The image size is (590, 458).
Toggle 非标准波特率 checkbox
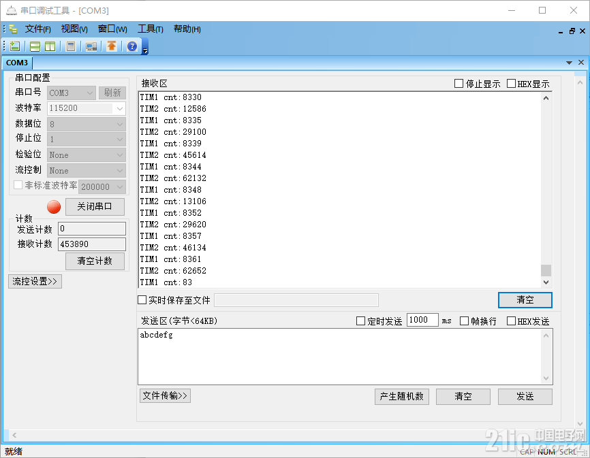(x=18, y=185)
